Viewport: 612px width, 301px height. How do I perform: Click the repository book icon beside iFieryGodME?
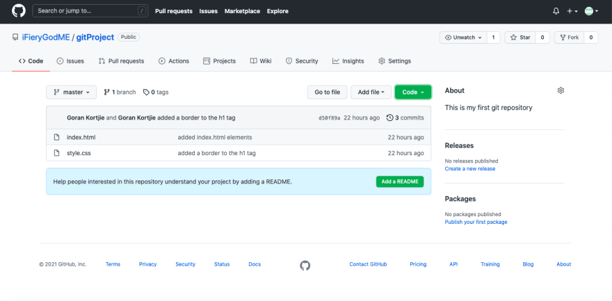click(x=15, y=38)
